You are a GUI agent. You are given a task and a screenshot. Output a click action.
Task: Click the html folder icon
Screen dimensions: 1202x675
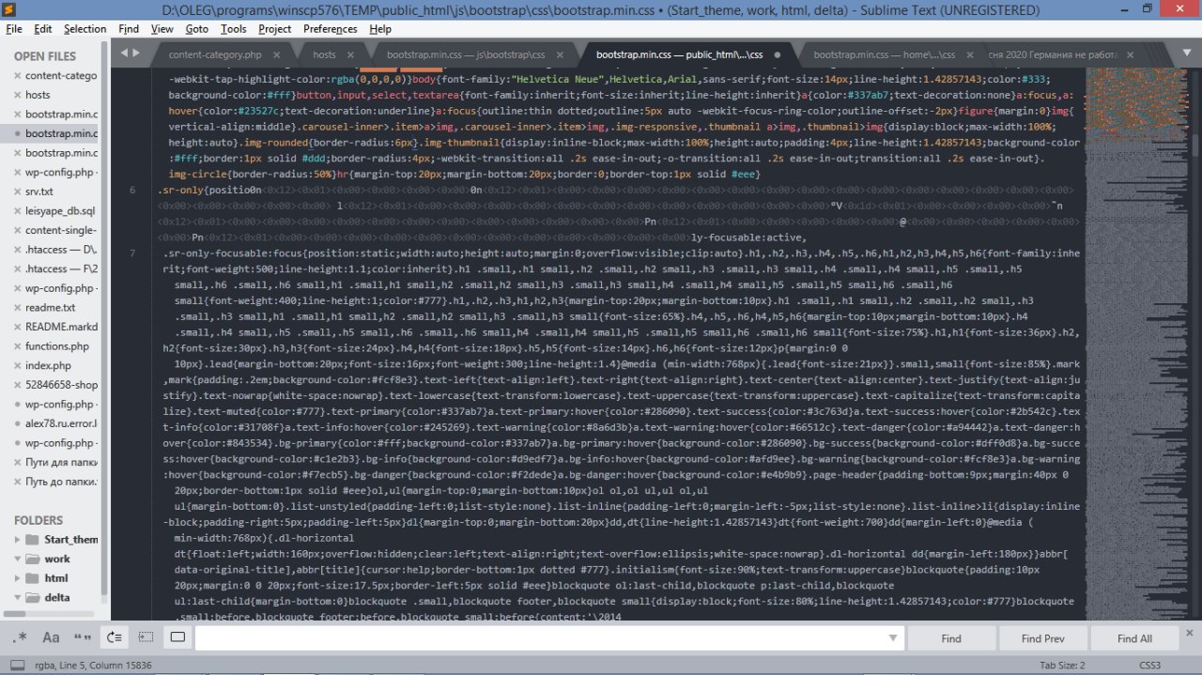click(x=32, y=578)
